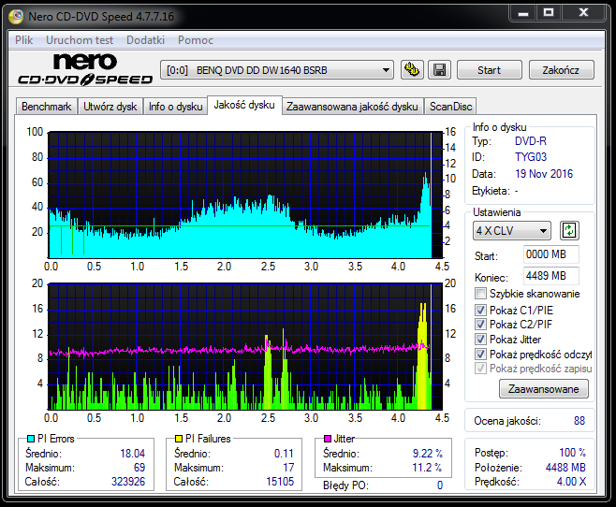Click the PI Failures average 0.11
The image size is (616, 507).
coord(284,454)
